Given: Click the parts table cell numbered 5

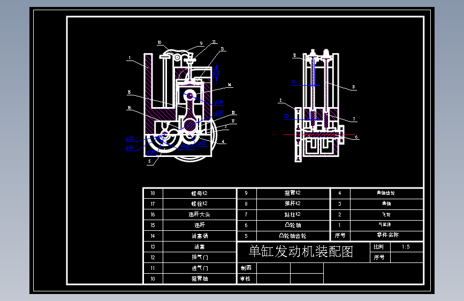Looking at the screenshot, I should pyautogui.click(x=246, y=236).
